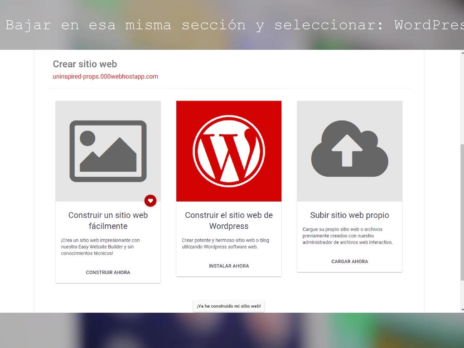
Task: Select INSTALAR AHORA for WordPress
Action: point(229,266)
